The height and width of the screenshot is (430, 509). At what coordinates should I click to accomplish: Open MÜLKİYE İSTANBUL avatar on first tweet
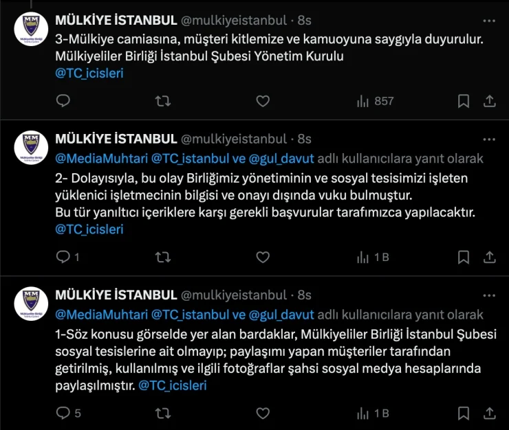coord(31,30)
